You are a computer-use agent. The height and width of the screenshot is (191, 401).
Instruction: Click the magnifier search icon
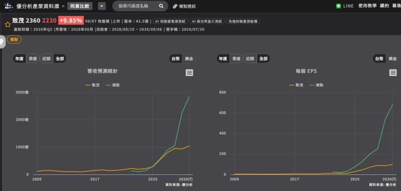(161, 6)
